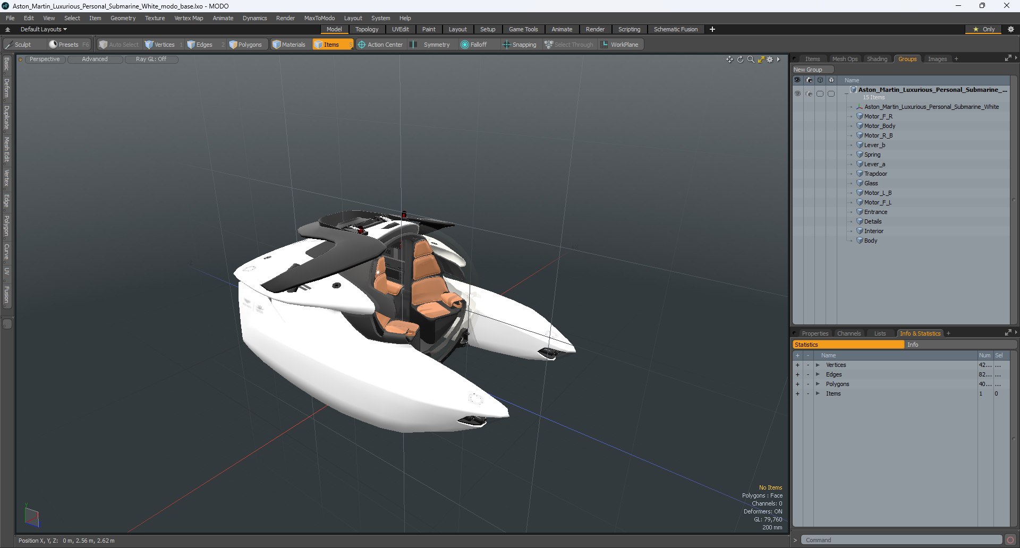Add a new tab beside Info & Statistics

click(x=948, y=333)
